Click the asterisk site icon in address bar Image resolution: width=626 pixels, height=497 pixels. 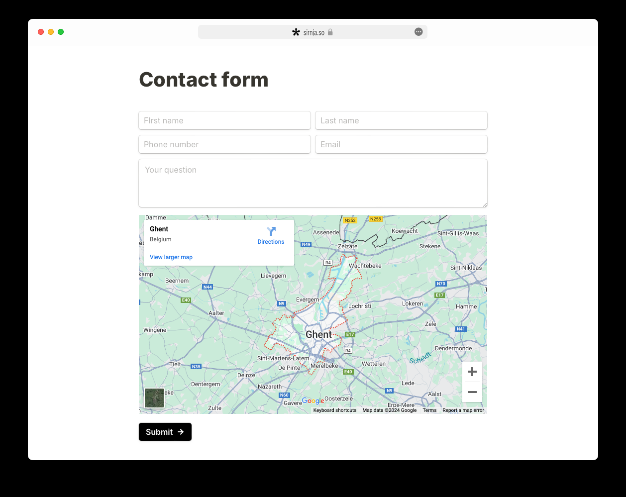pyautogui.click(x=296, y=32)
